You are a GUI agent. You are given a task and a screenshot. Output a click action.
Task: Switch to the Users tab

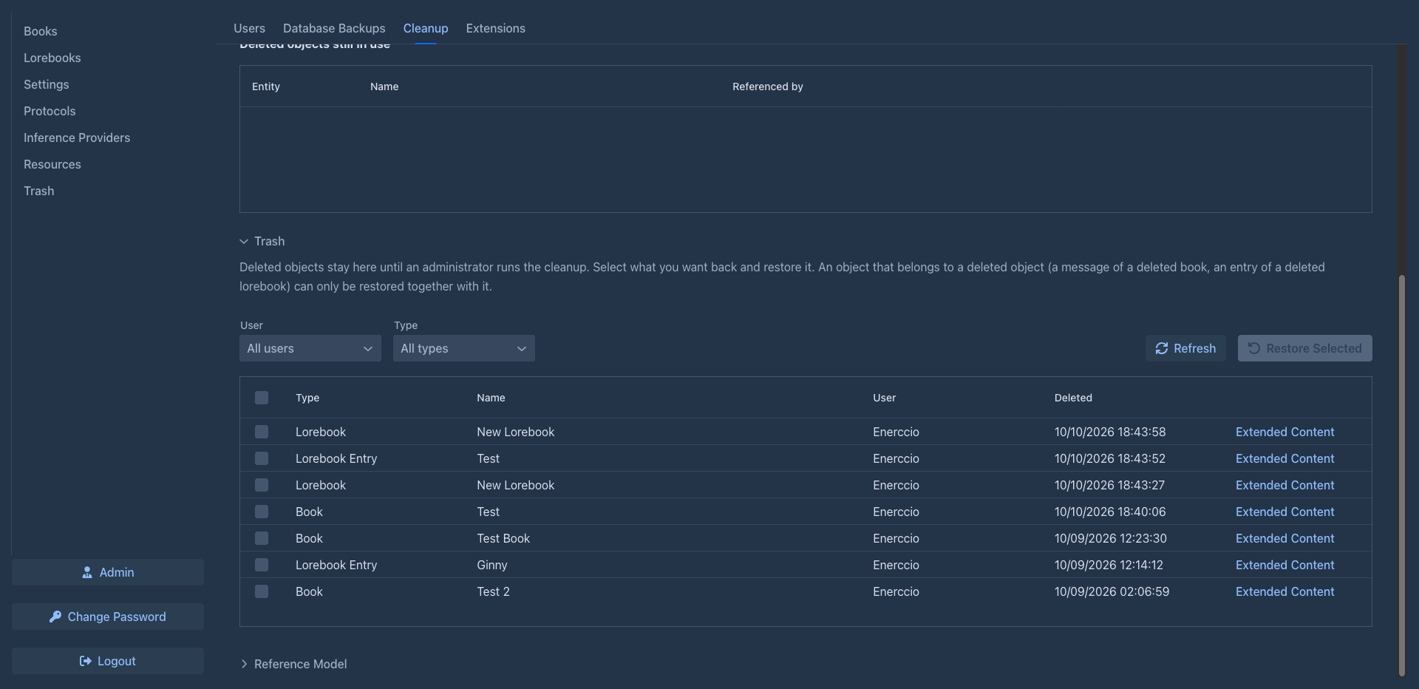(249, 28)
